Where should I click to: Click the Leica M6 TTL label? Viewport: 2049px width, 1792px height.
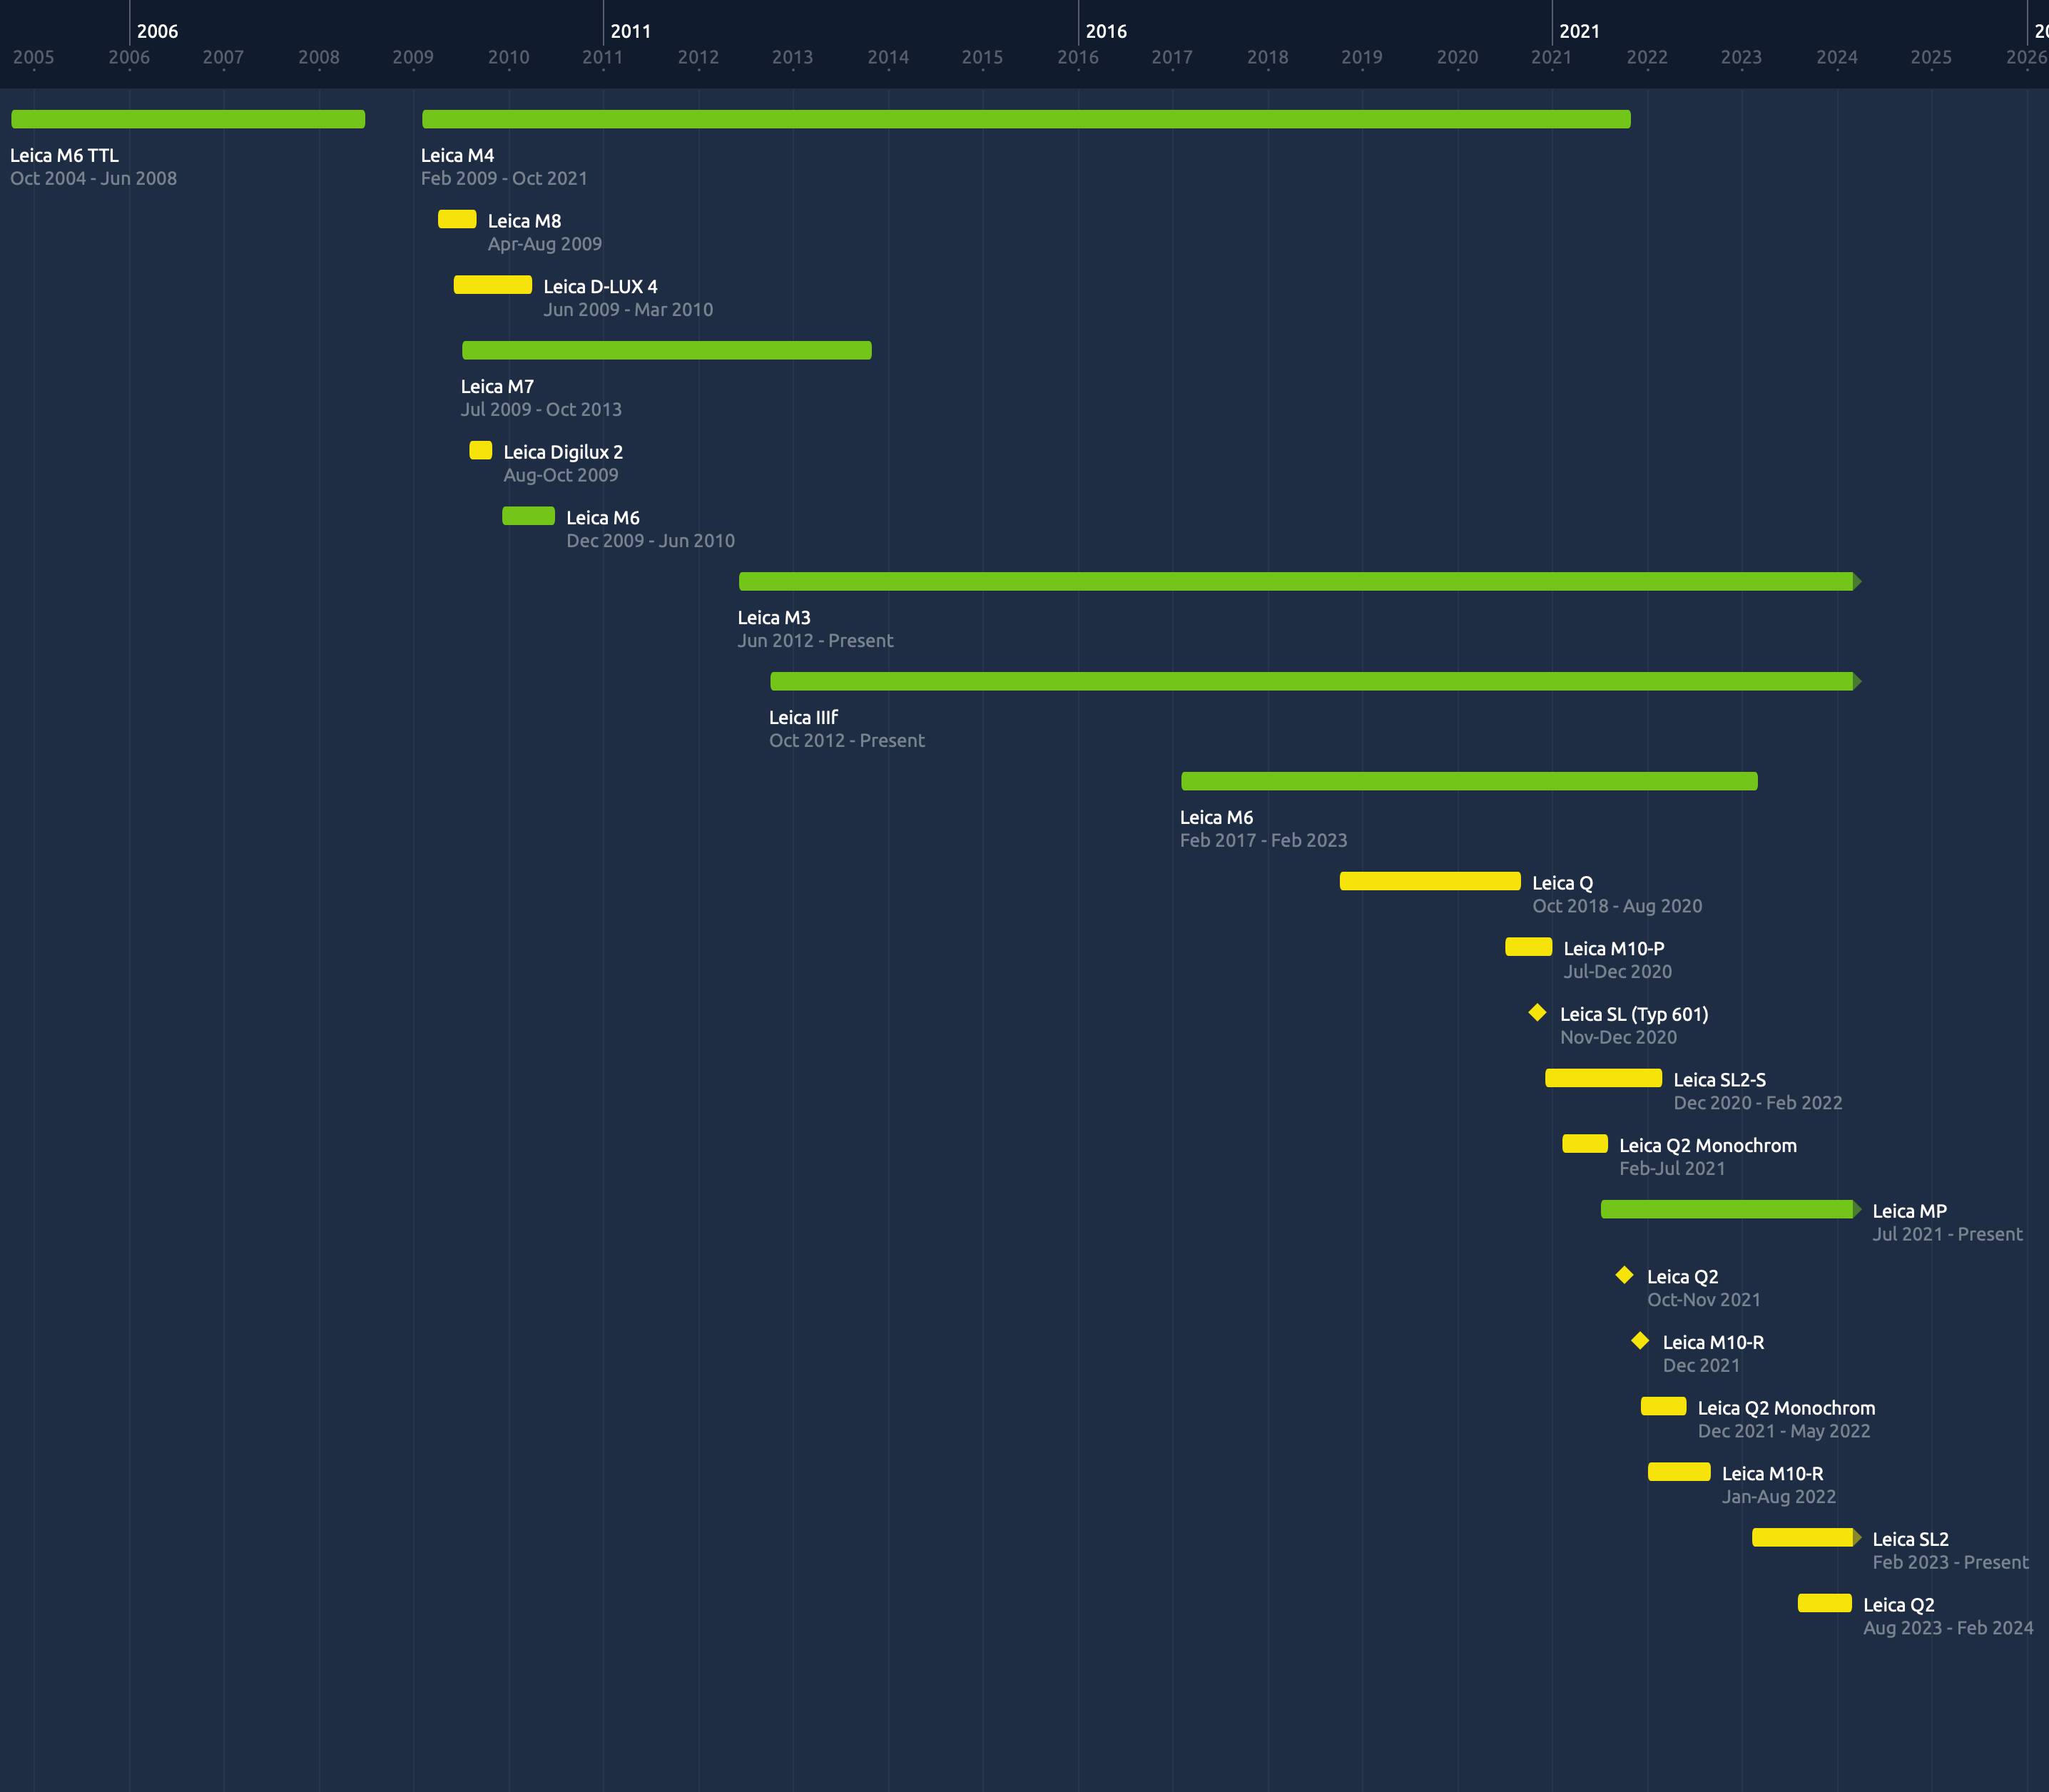tap(65, 155)
